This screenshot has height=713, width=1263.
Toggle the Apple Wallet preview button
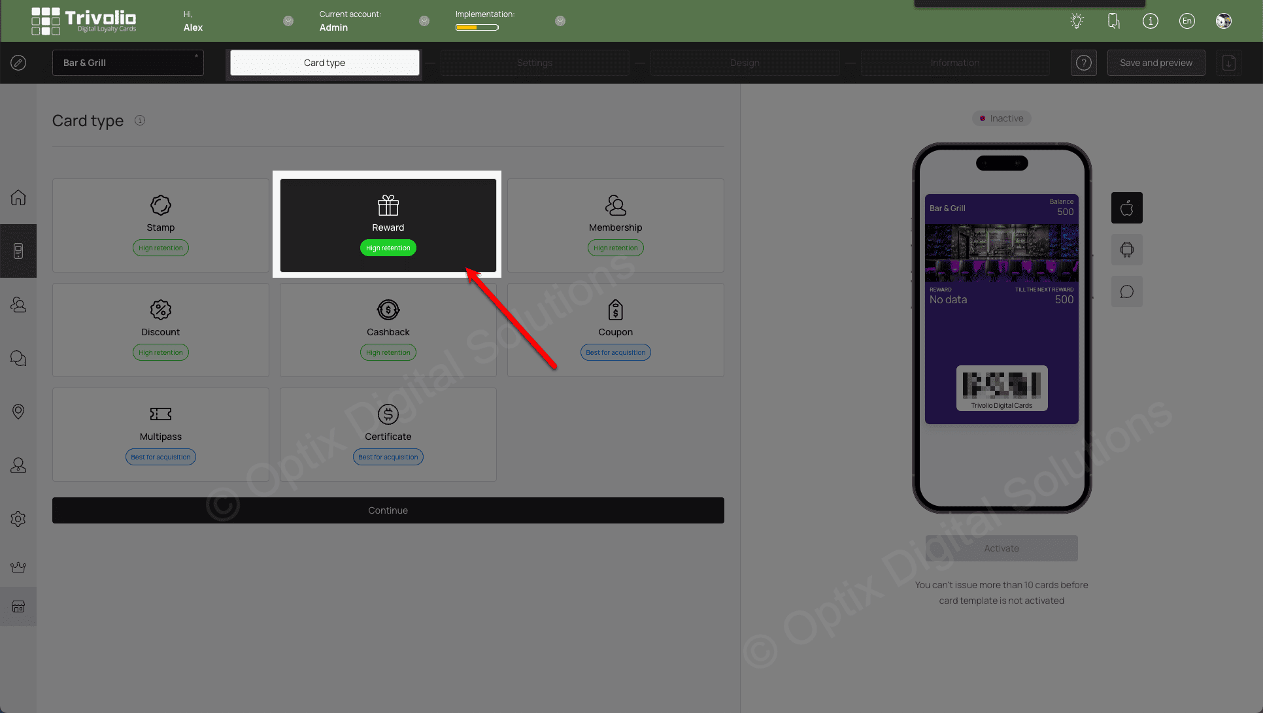(x=1127, y=207)
